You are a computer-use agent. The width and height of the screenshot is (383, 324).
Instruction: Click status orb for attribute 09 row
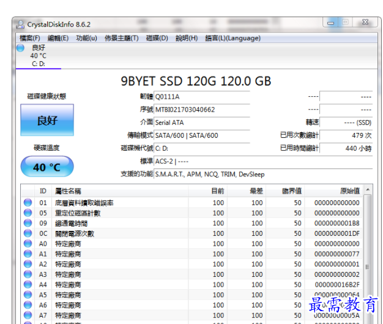[28, 223]
